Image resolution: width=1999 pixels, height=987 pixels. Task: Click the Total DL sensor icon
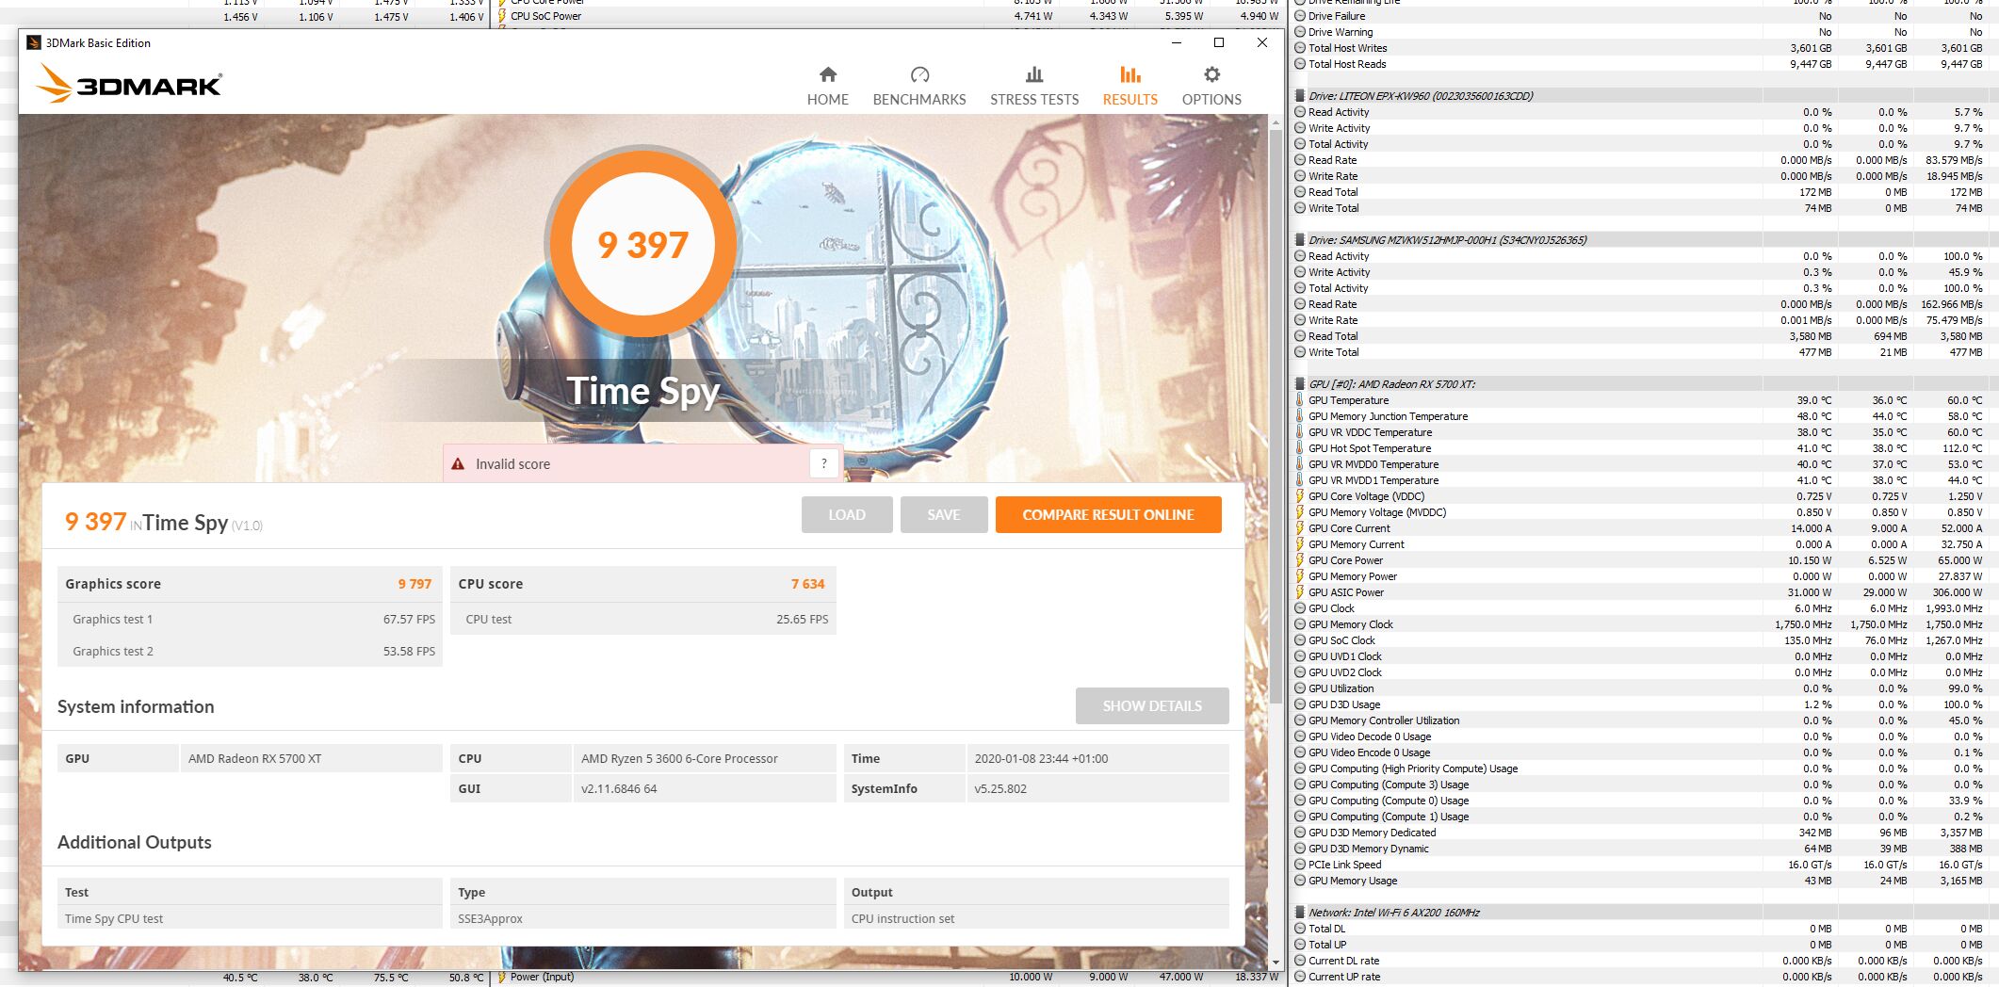point(1300,929)
